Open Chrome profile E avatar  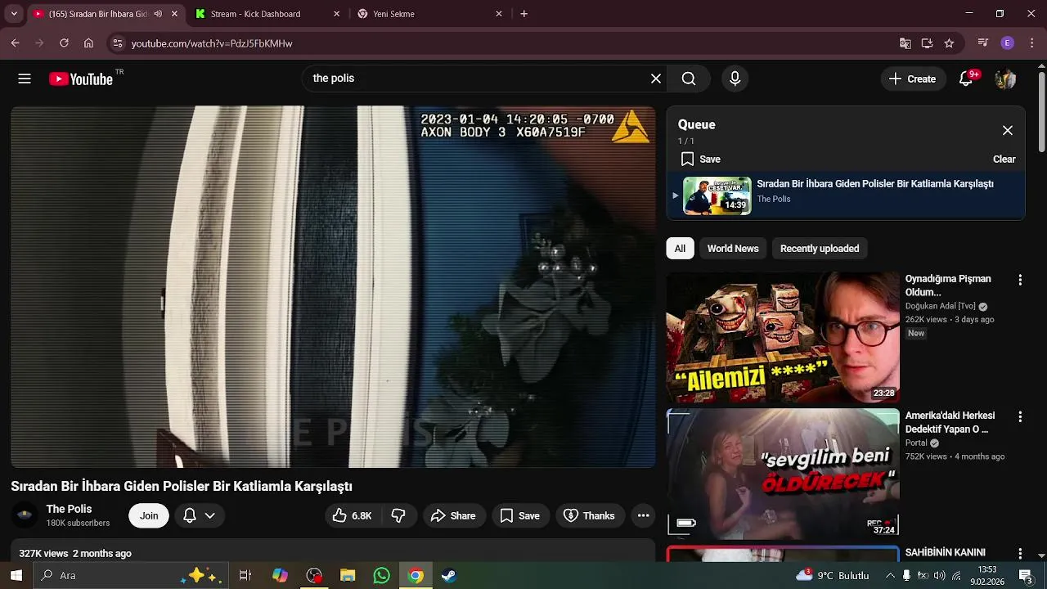pos(1008,43)
